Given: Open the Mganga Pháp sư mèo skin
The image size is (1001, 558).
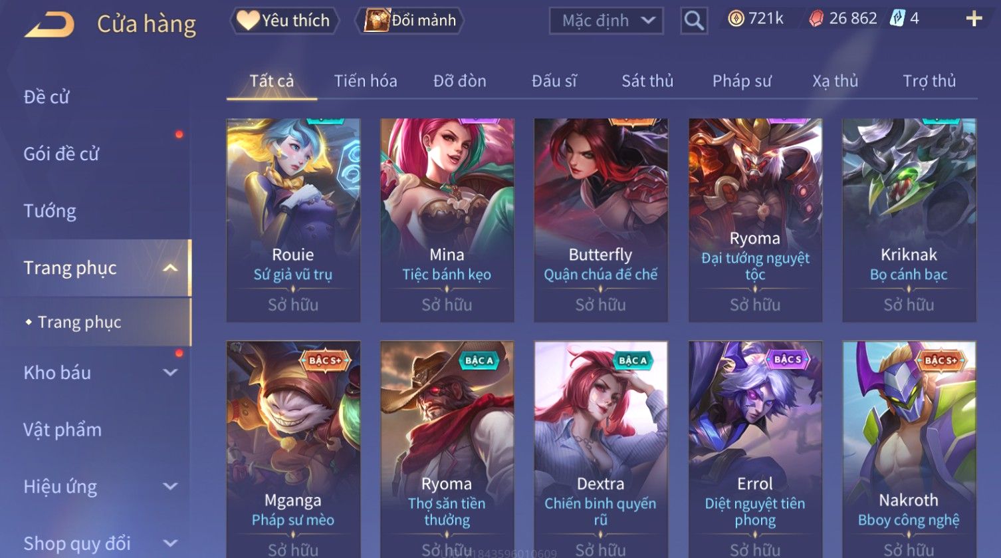Looking at the screenshot, I should tap(293, 449).
